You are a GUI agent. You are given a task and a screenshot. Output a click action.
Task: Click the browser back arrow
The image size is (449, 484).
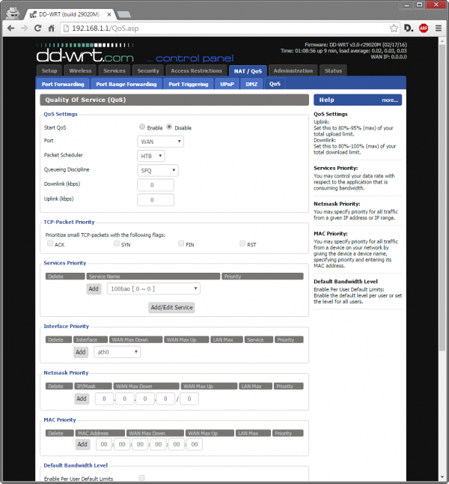click(x=10, y=28)
